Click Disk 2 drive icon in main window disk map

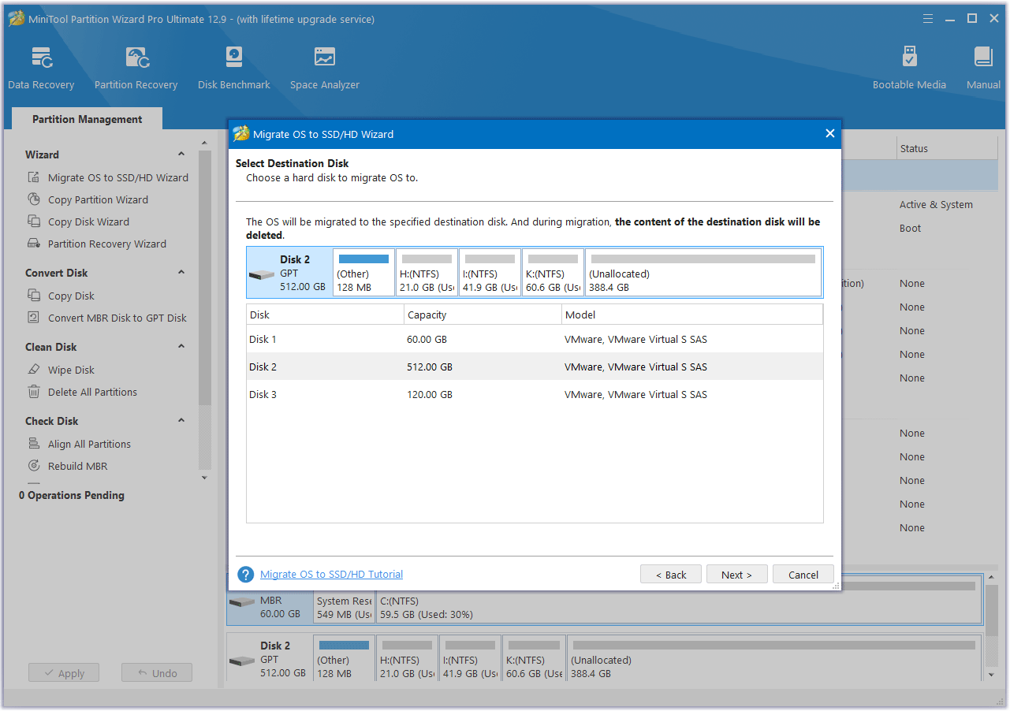tap(242, 661)
